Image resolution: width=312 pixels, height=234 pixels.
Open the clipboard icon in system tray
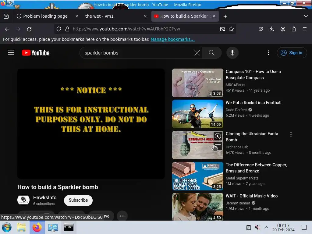pyautogui.click(x=249, y=227)
